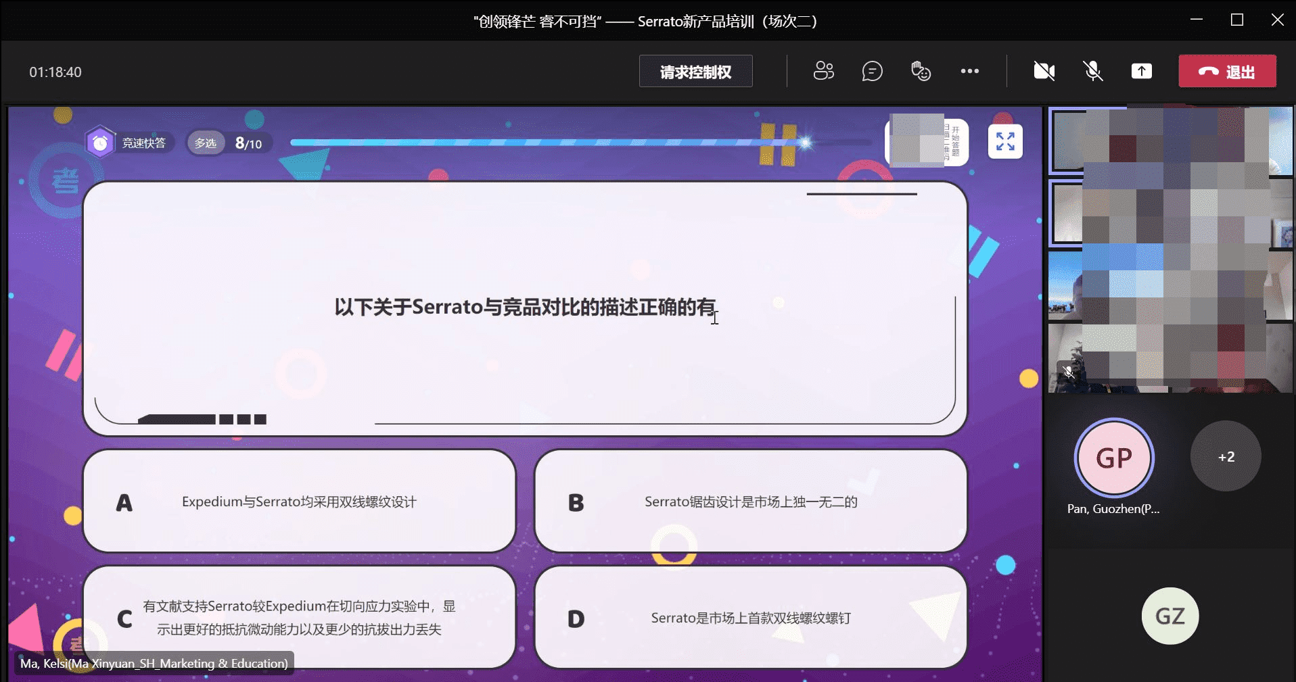Click fullscreen expand icon on quiz
1296x682 pixels.
pyautogui.click(x=1005, y=142)
